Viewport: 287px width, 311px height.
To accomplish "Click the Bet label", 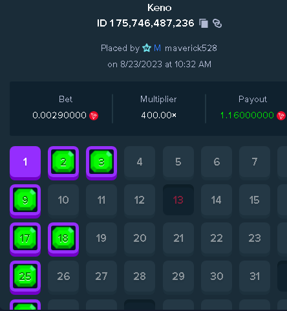I will tap(65, 100).
